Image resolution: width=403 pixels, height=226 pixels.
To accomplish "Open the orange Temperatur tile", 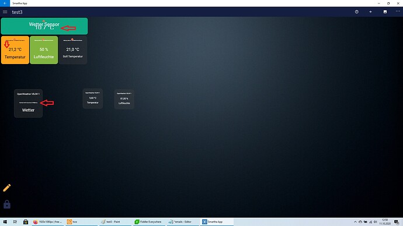I will [x=15, y=50].
